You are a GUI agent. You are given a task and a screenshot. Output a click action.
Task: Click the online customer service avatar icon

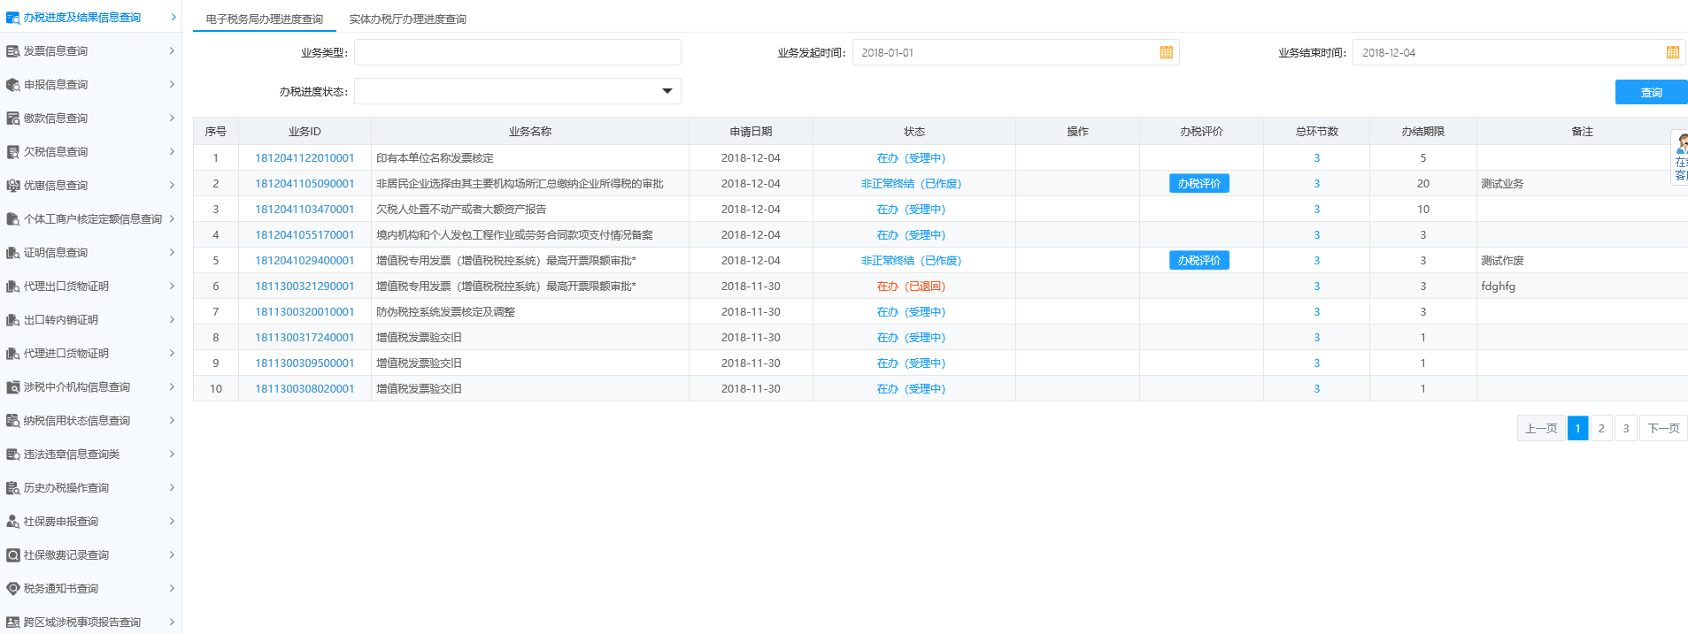tap(1681, 144)
